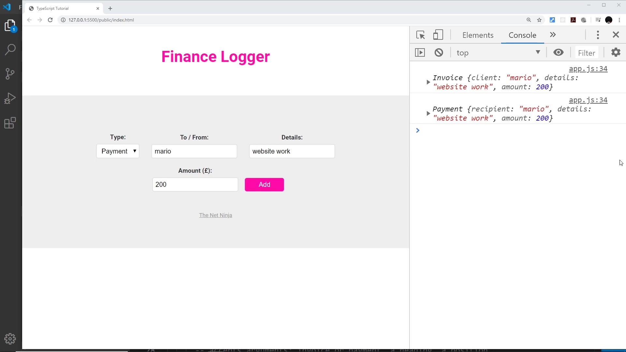This screenshot has width=626, height=352.
Task: Open the Type dropdown showing Payment
Action: click(118, 151)
